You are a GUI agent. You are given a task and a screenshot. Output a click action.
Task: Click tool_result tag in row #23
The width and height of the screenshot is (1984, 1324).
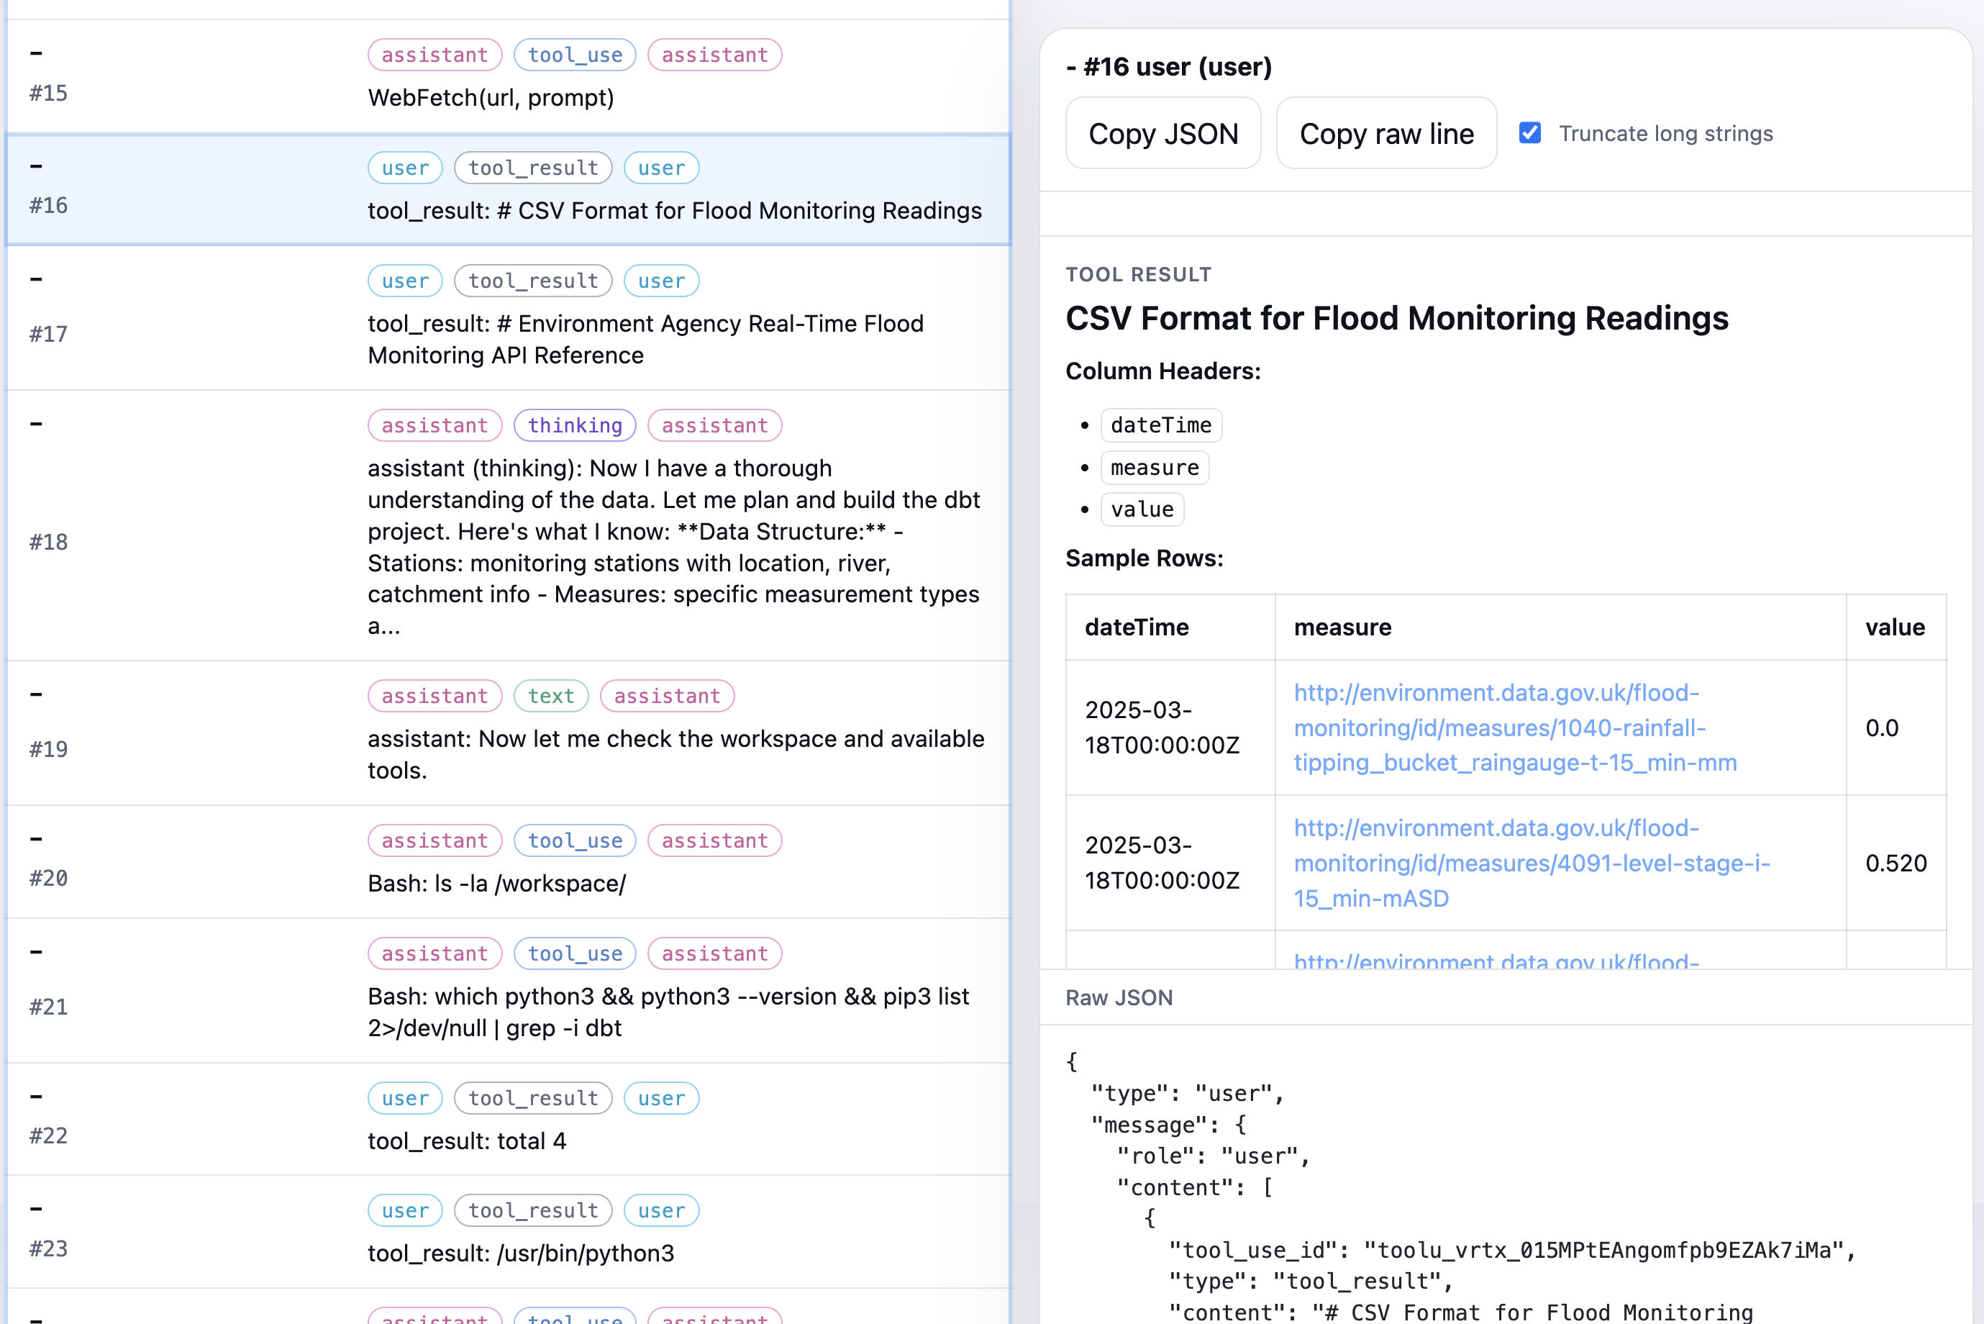click(532, 1211)
